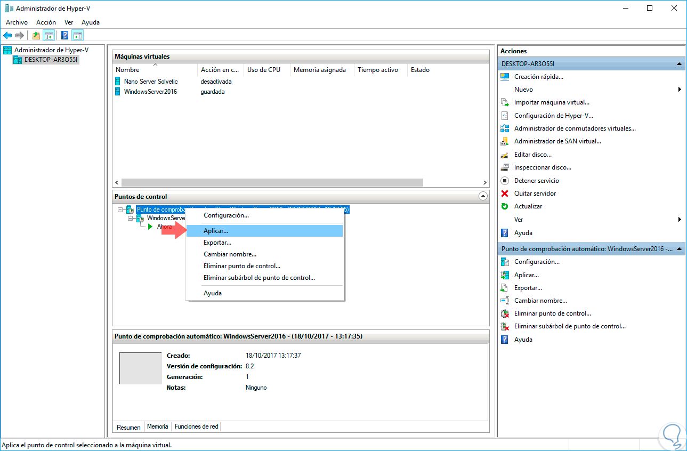The width and height of the screenshot is (687, 451).
Task: Select Administrador de Hyper-V root tree node
Action: click(x=51, y=50)
